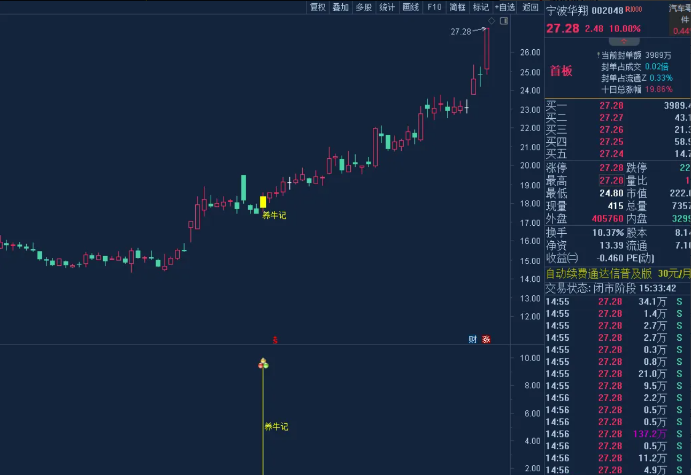Open the 画线 drawing tools
This screenshot has height=475, width=691.
[410, 7]
